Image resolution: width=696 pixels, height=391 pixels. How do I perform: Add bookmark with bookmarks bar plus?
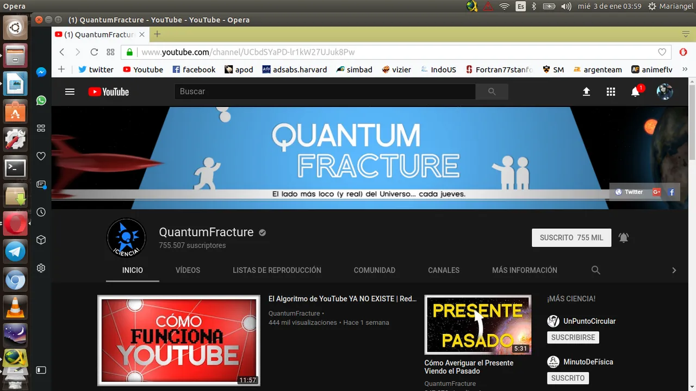click(x=61, y=70)
